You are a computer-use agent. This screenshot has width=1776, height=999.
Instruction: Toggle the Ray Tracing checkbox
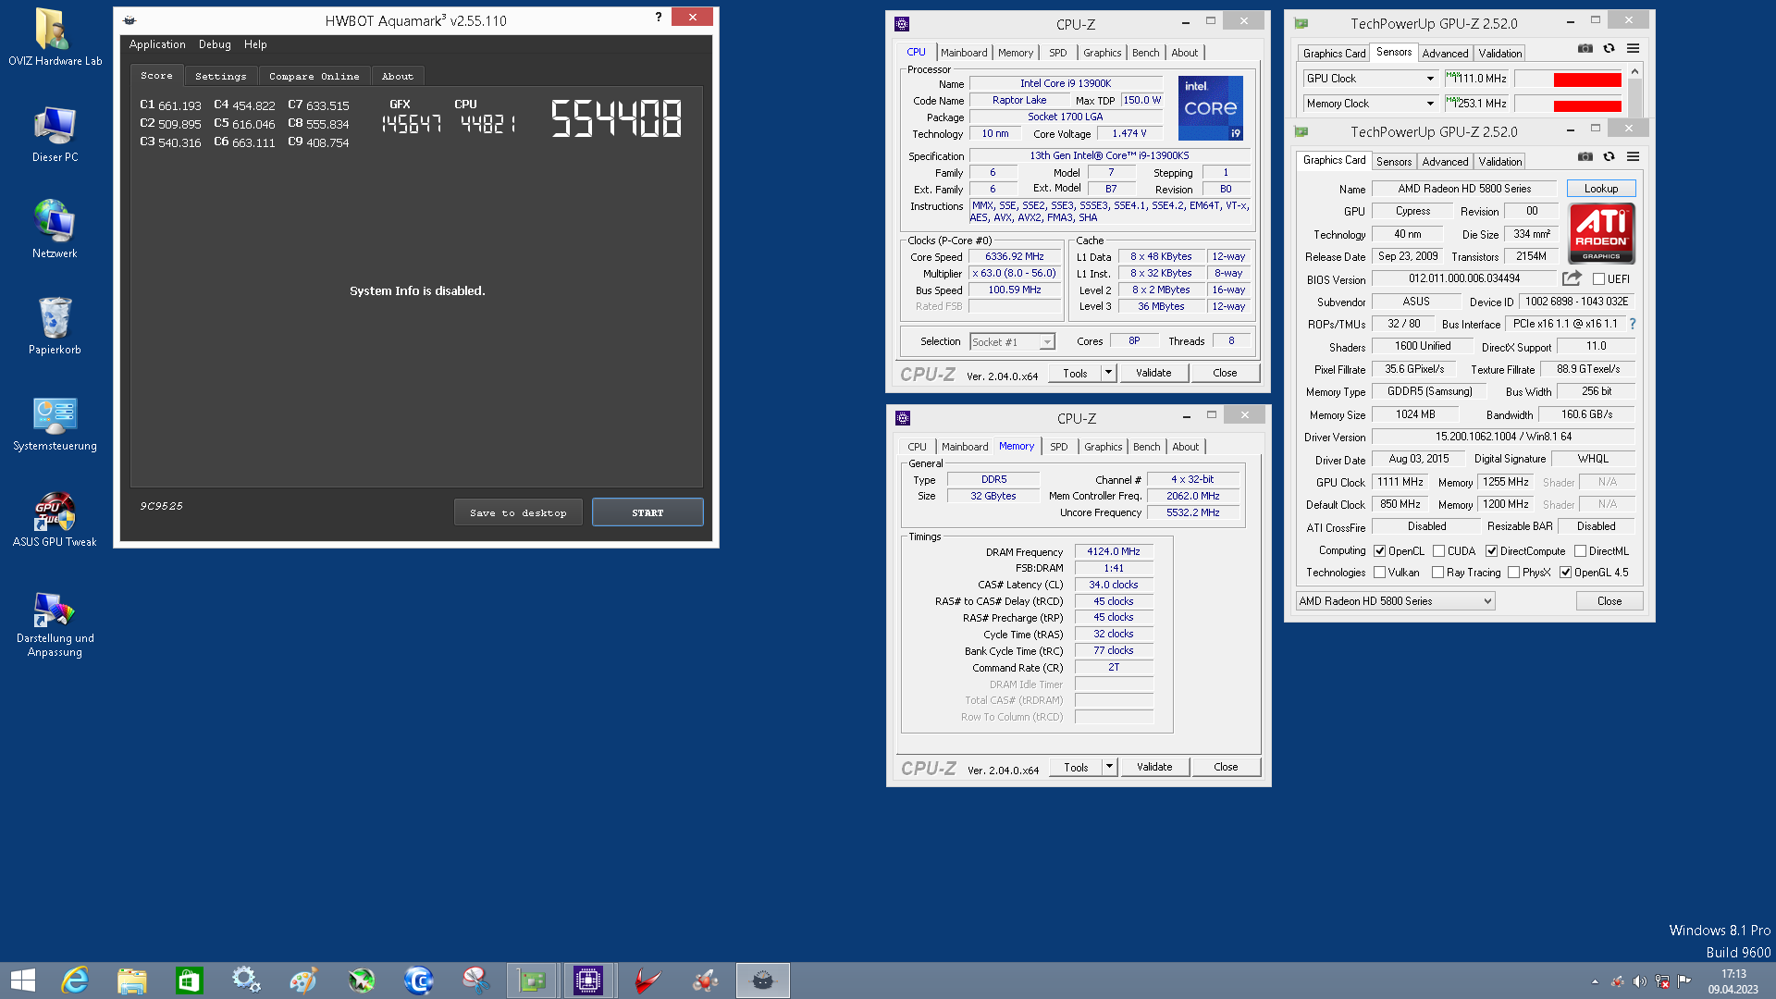pos(1437,572)
